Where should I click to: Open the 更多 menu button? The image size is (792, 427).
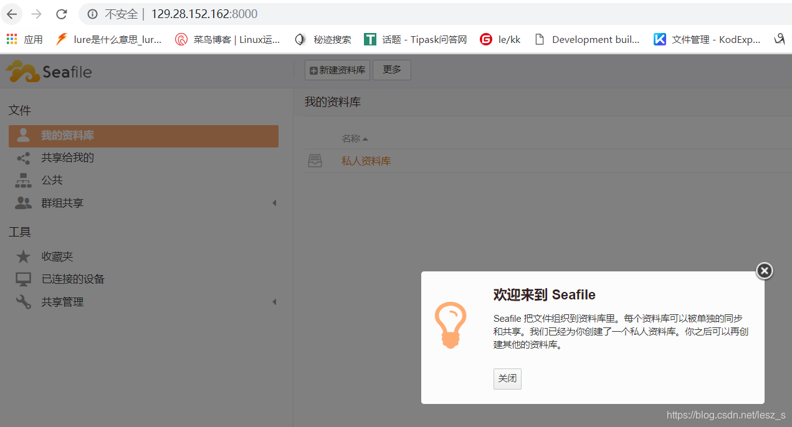(x=392, y=70)
